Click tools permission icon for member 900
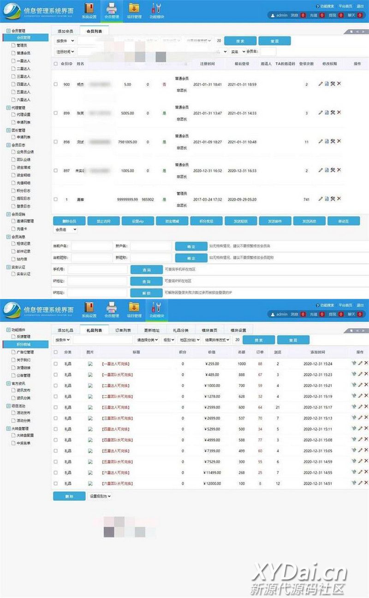Screen dimensions: 369x598 pyautogui.click(x=333, y=84)
